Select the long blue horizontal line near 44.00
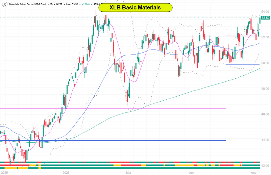Image resolution: width=271 pixels, height=175 pixels. (113, 141)
